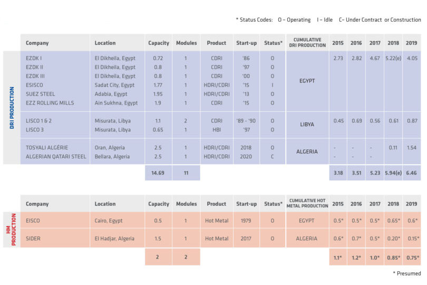Select Oran, Algeria location cell
The height and width of the screenshot is (285, 427).
click(110, 148)
